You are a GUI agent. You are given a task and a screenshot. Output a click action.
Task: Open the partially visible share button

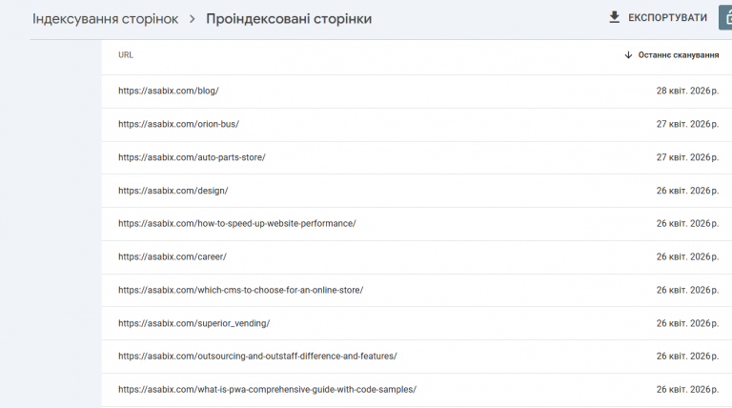725,18
